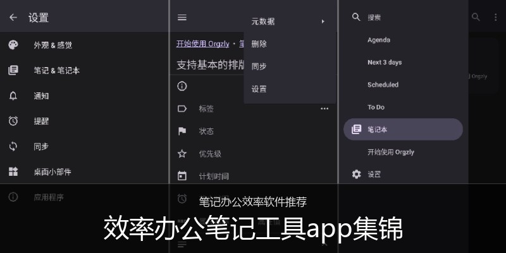Go back from the 设置 screen
Image resolution: width=506 pixels, height=253 pixels.
pyautogui.click(x=13, y=18)
